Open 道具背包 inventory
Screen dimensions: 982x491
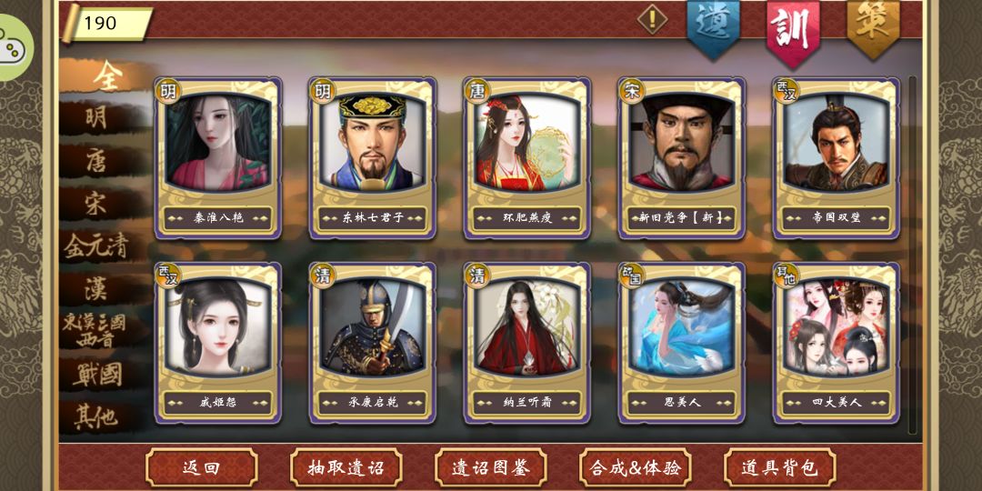coord(780,467)
